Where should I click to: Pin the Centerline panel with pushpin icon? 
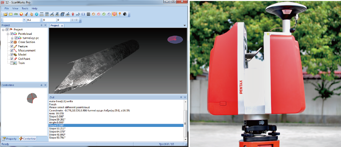pos(42,85)
